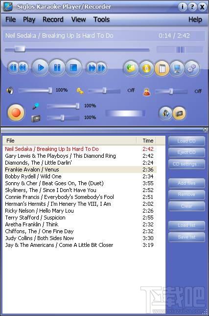
Task: Skip to the next track
Action: [101, 68]
